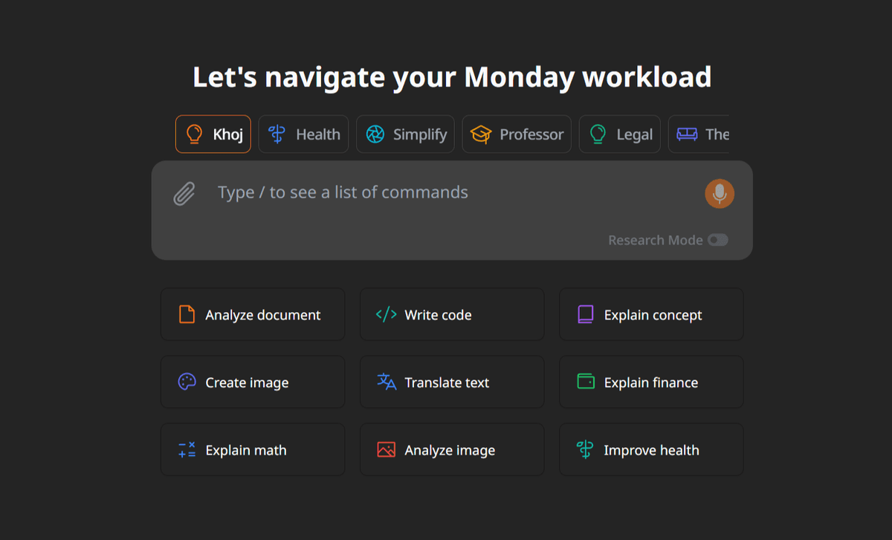Viewport: 892px width, 540px height.
Task: Click the paperclip attach file icon
Action: pyautogui.click(x=184, y=195)
